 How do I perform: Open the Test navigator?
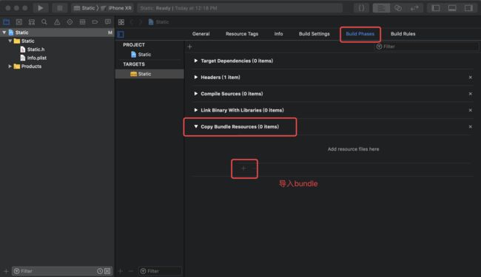(70, 22)
